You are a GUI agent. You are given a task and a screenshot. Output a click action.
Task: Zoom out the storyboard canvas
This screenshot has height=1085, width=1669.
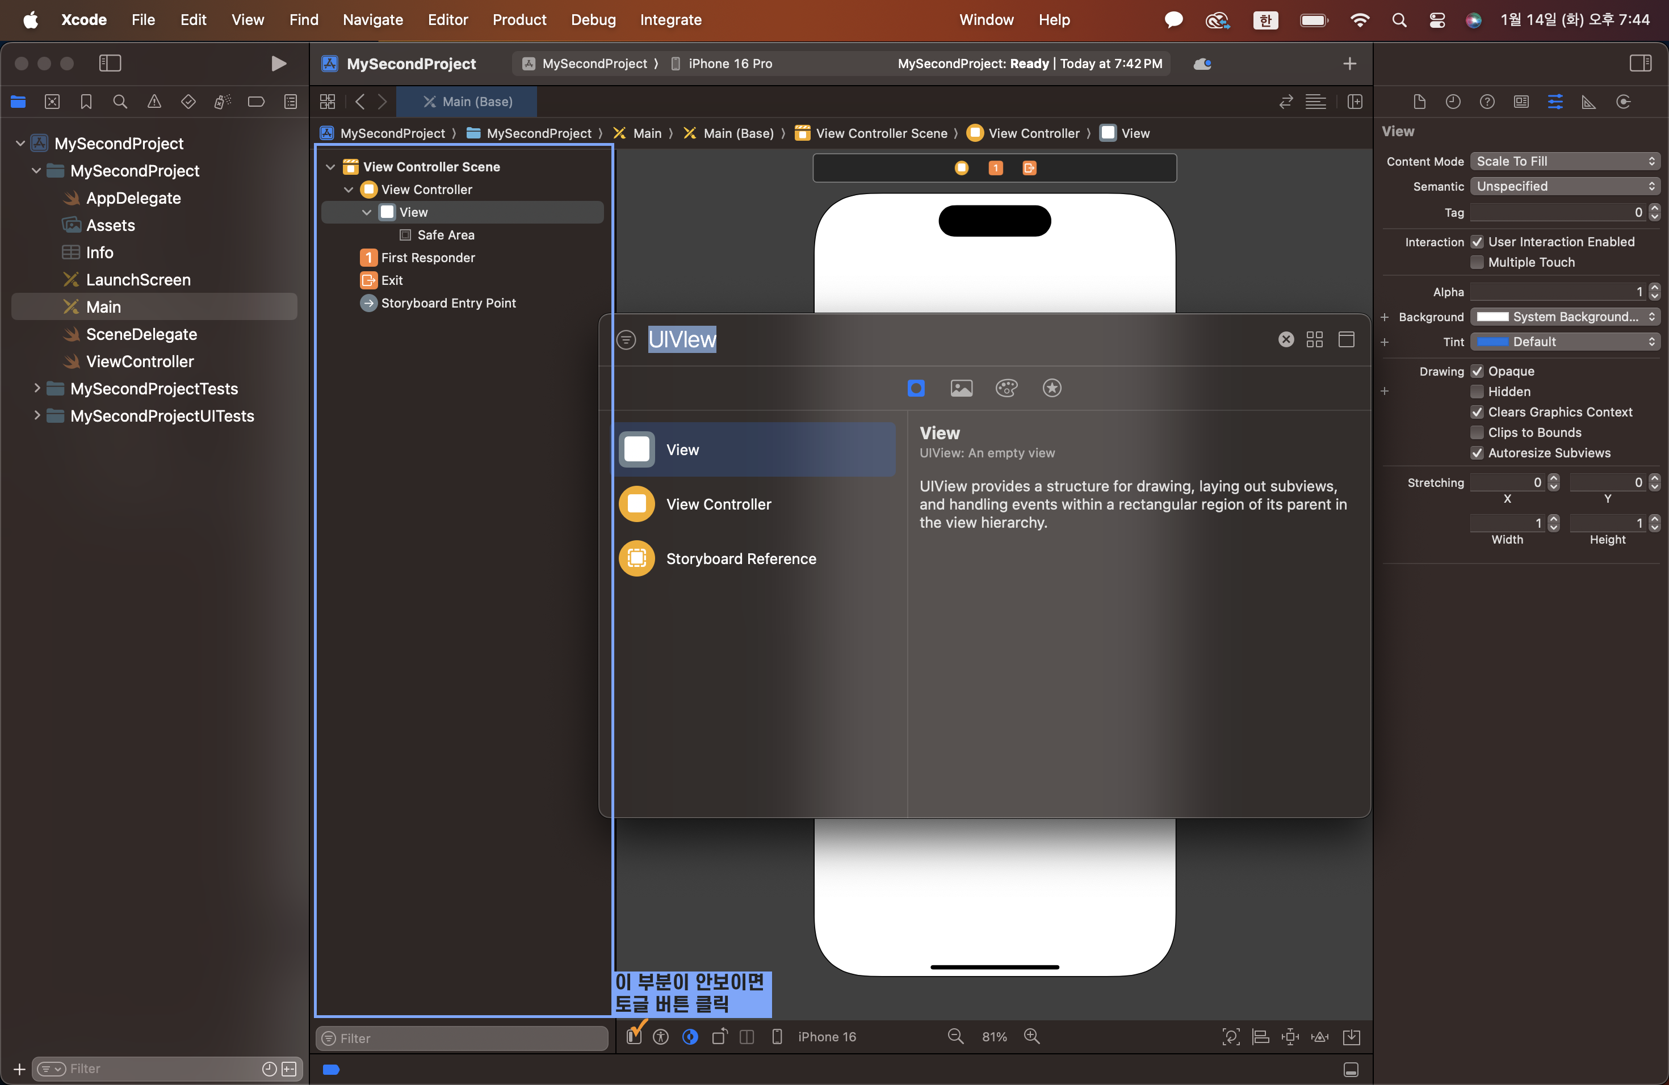click(955, 1036)
